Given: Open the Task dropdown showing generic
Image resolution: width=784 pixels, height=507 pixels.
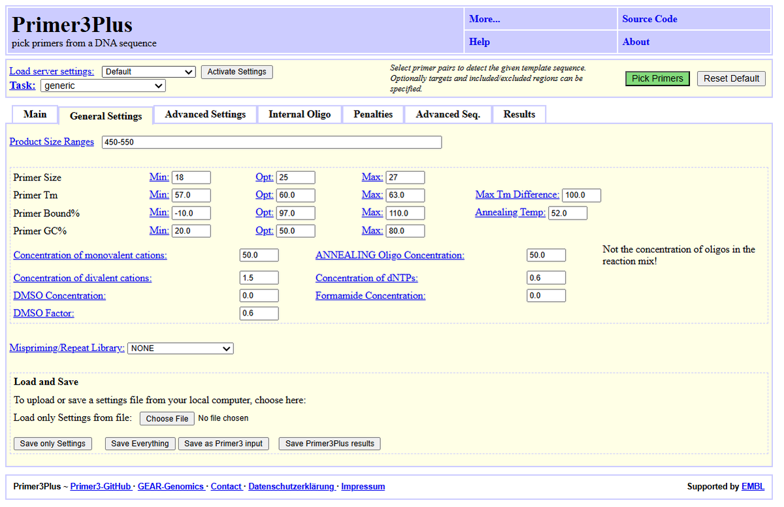Looking at the screenshot, I should pyautogui.click(x=103, y=86).
